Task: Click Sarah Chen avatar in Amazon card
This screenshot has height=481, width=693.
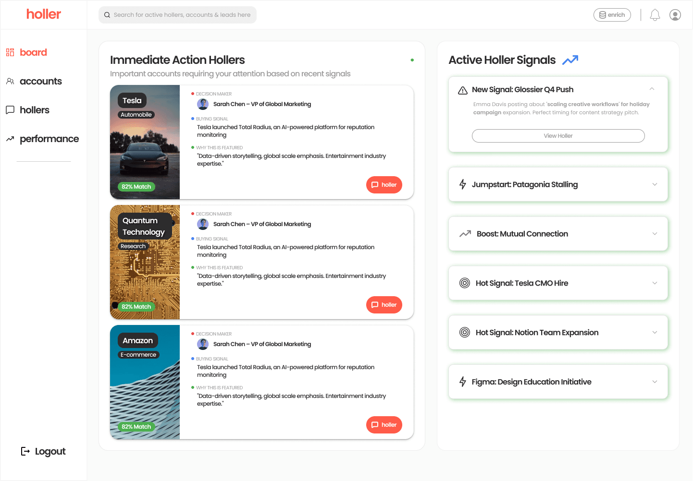Action: (203, 344)
